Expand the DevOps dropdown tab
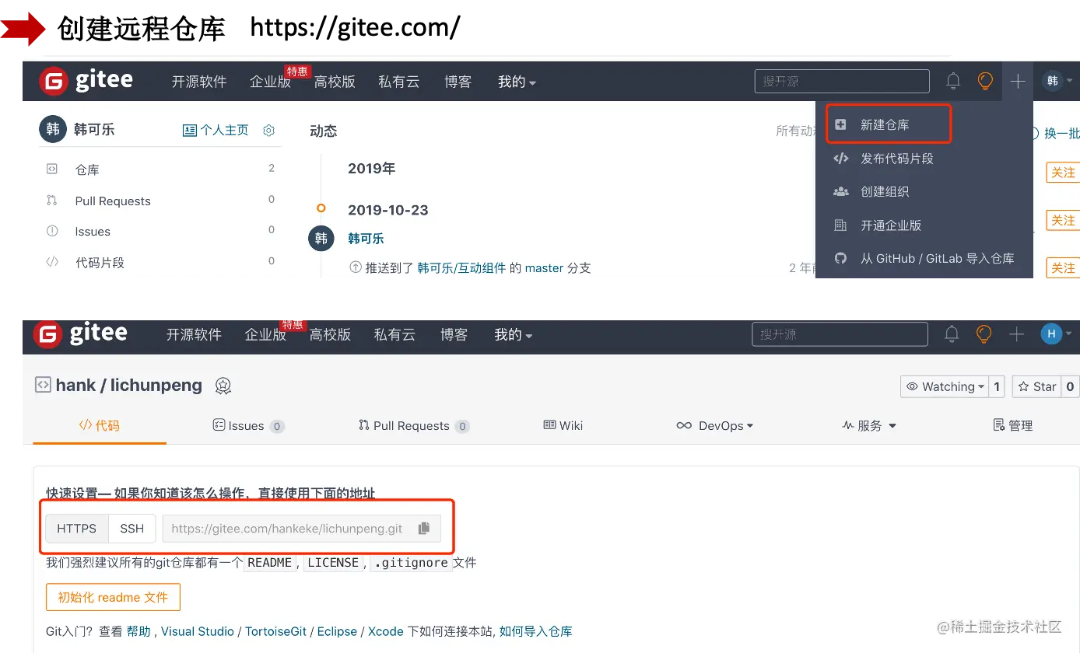Image resolution: width=1080 pixels, height=653 pixels. 714,425
